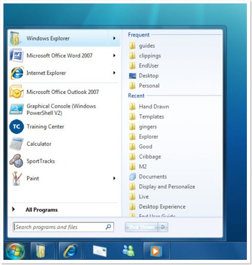The width and height of the screenshot is (252, 265).
Task: Open the gingers folder icon
Action: 132,127
